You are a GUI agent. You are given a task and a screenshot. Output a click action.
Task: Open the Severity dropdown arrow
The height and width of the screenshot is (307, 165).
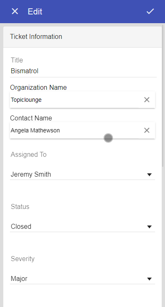149,279
